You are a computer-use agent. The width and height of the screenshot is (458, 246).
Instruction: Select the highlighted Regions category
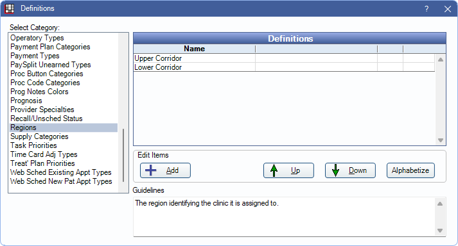coord(64,127)
